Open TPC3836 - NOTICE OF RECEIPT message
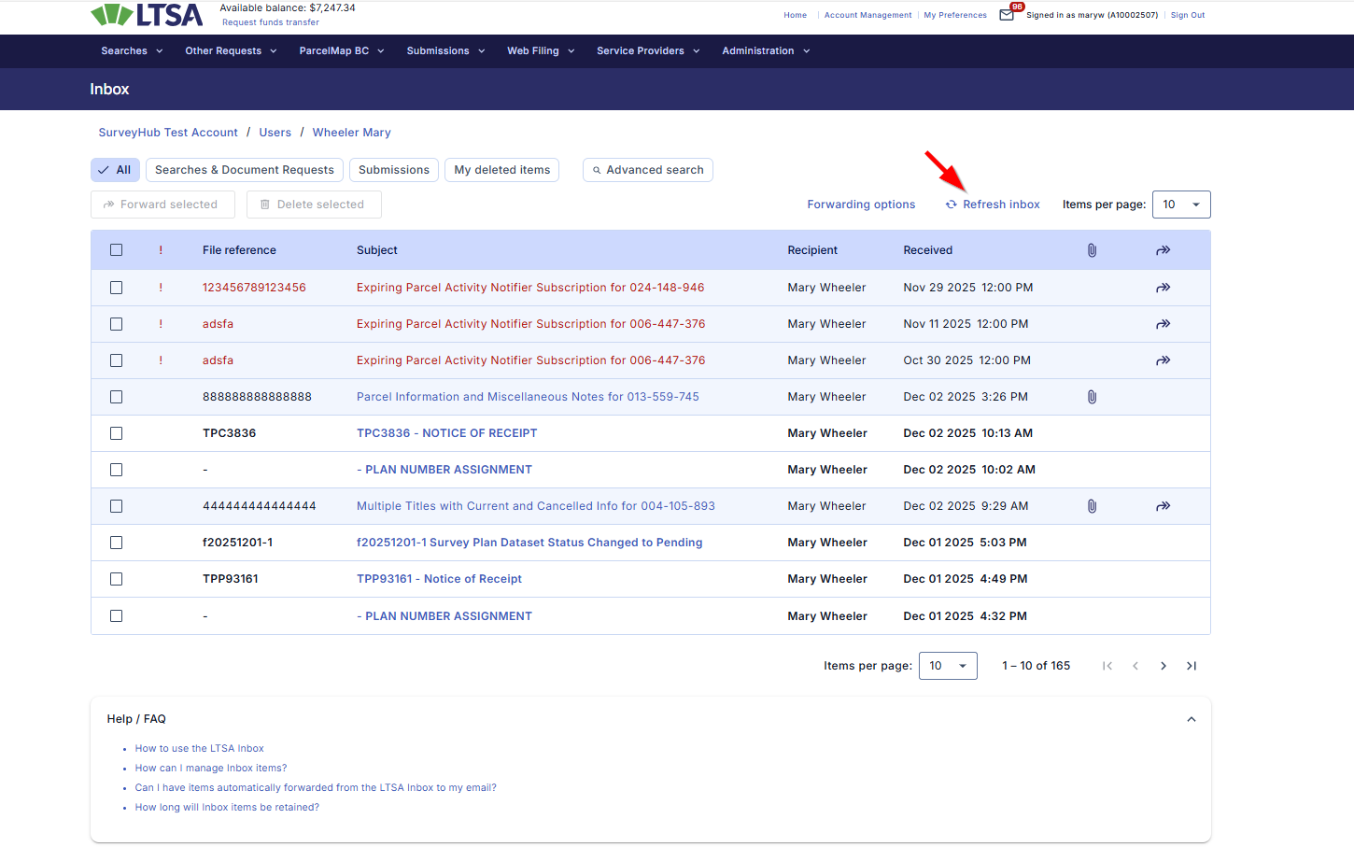Viewport: 1354px width, 861px height. [446, 433]
